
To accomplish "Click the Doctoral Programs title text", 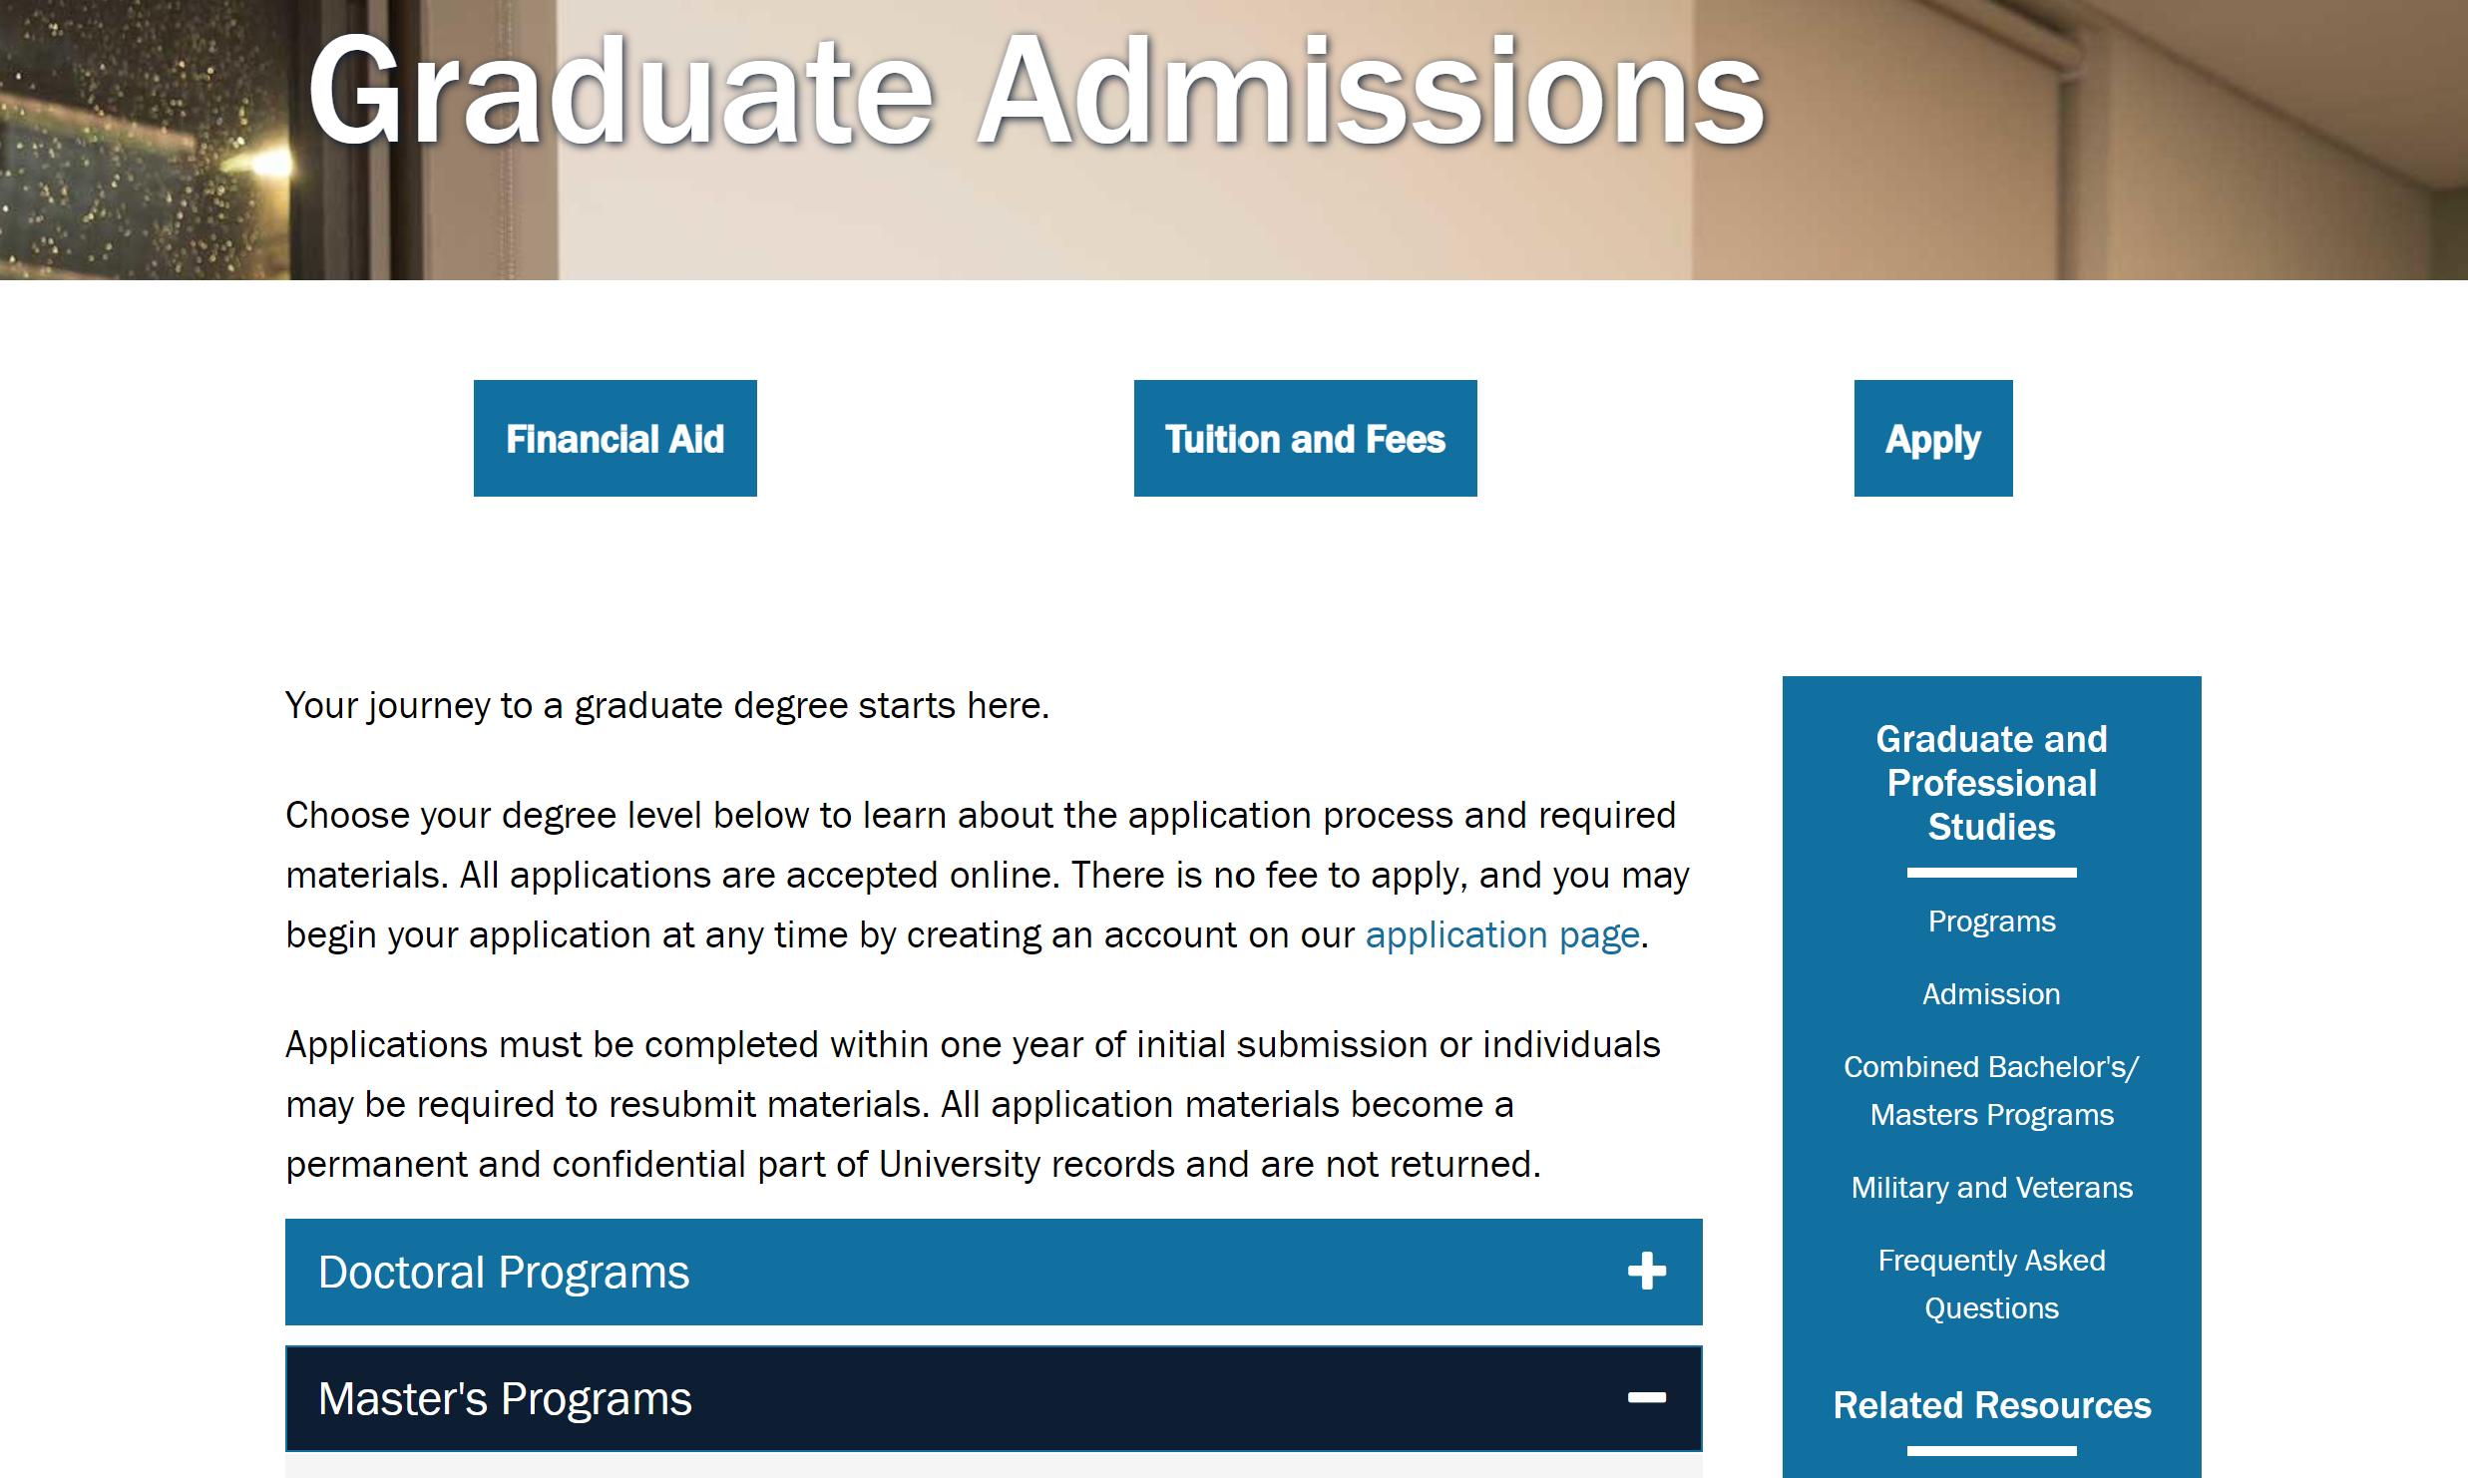I will [x=504, y=1273].
